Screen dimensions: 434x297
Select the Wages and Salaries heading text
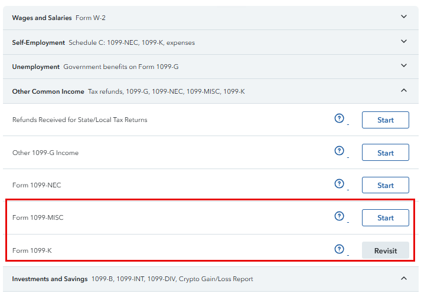click(43, 18)
